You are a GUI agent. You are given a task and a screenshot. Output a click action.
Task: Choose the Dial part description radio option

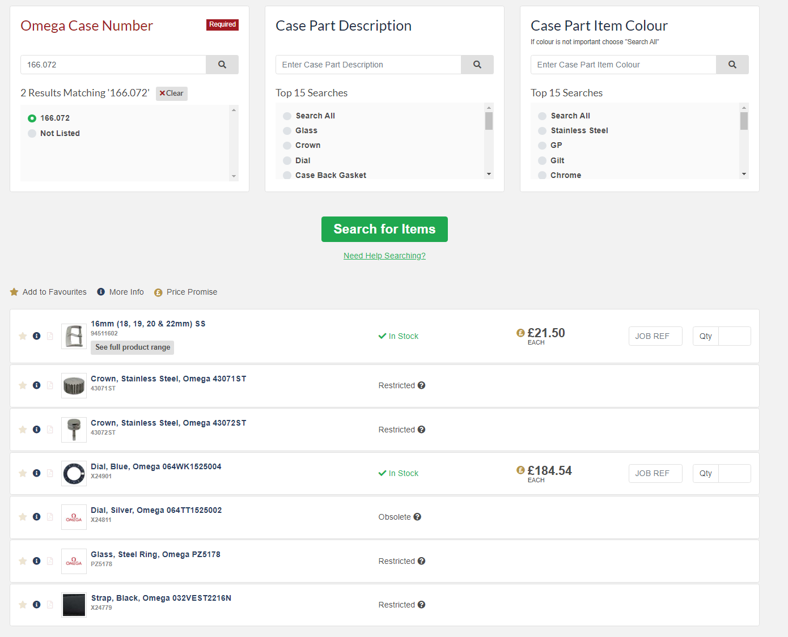click(287, 161)
